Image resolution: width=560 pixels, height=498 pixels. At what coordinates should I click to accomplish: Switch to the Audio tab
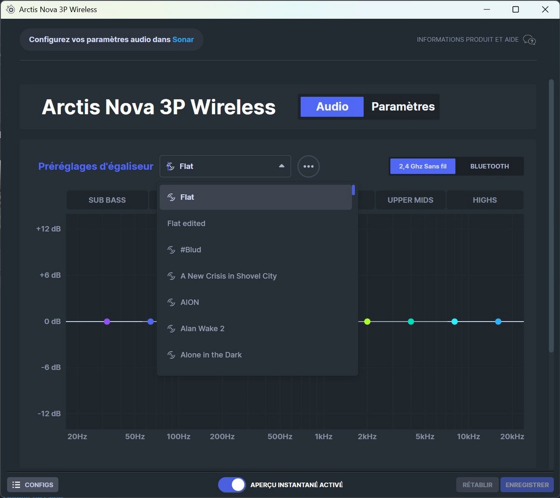pos(332,106)
